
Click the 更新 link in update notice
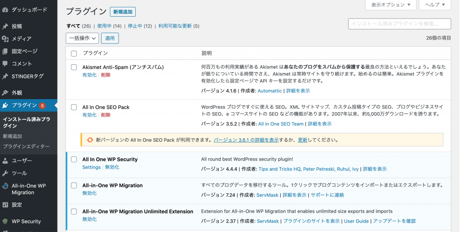coord(302,140)
